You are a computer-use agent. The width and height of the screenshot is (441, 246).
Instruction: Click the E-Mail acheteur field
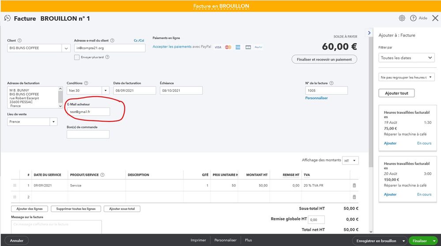coord(89,112)
